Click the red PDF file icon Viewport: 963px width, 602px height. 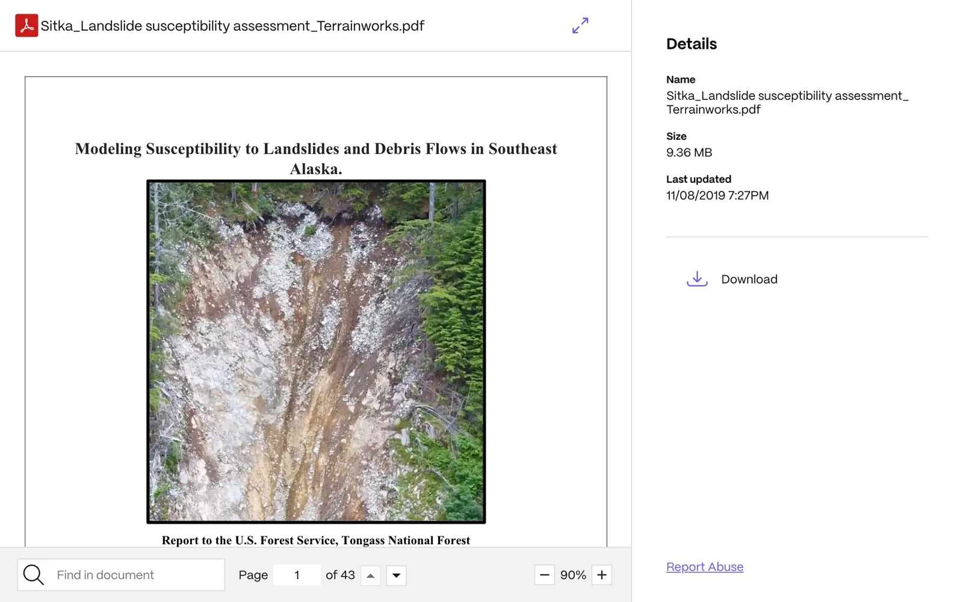coord(26,26)
